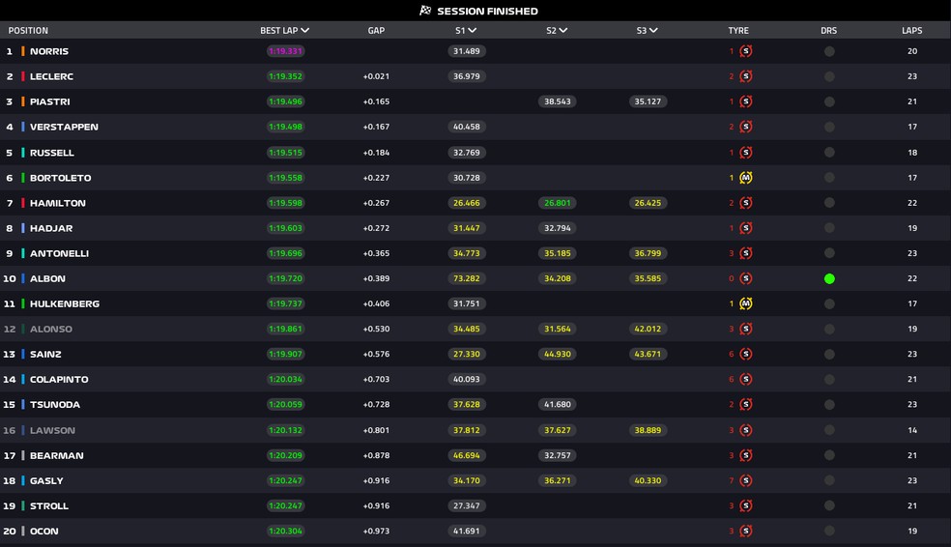Click Hulkenberg's medium tyre icon
The height and width of the screenshot is (547, 951).
click(746, 303)
